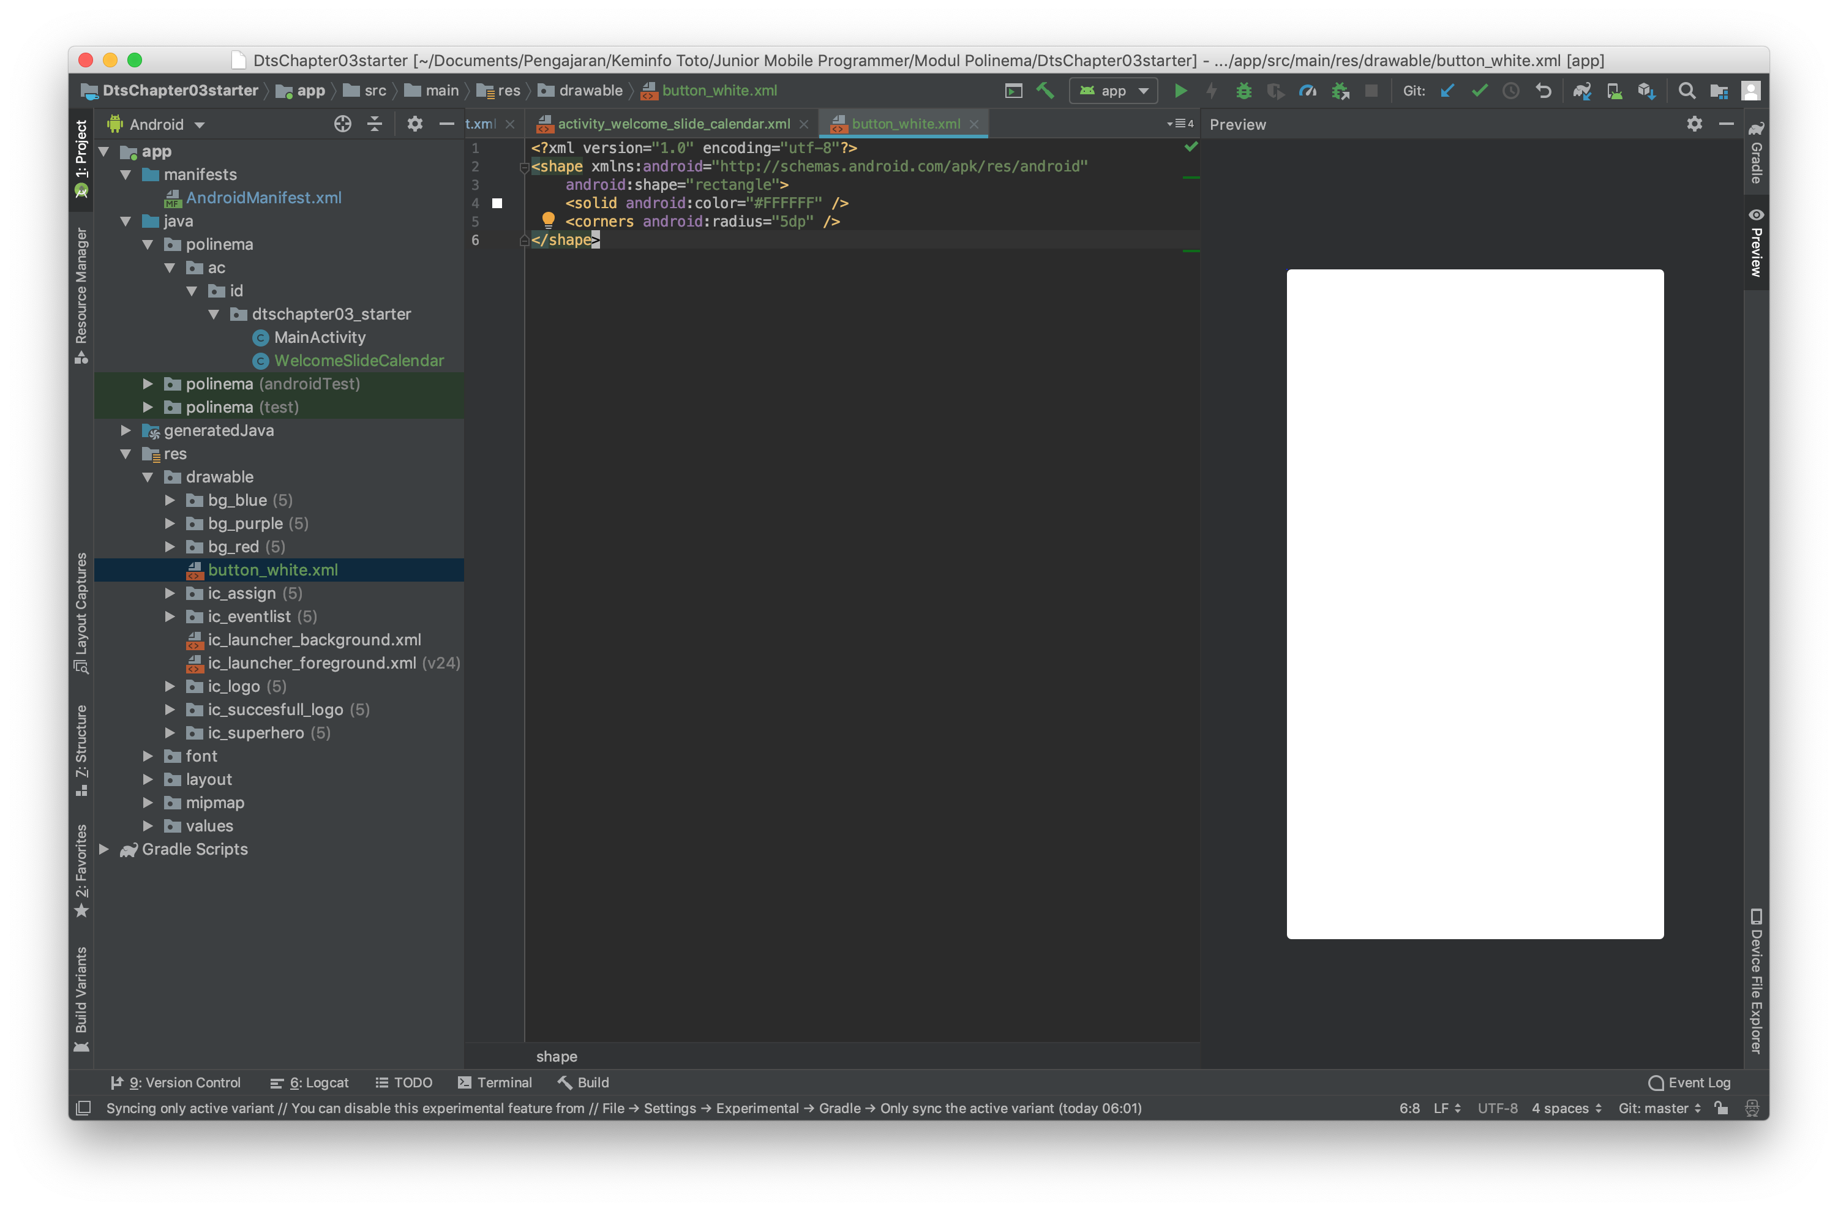
Task: Click the Stop square button
Action: tap(1371, 91)
